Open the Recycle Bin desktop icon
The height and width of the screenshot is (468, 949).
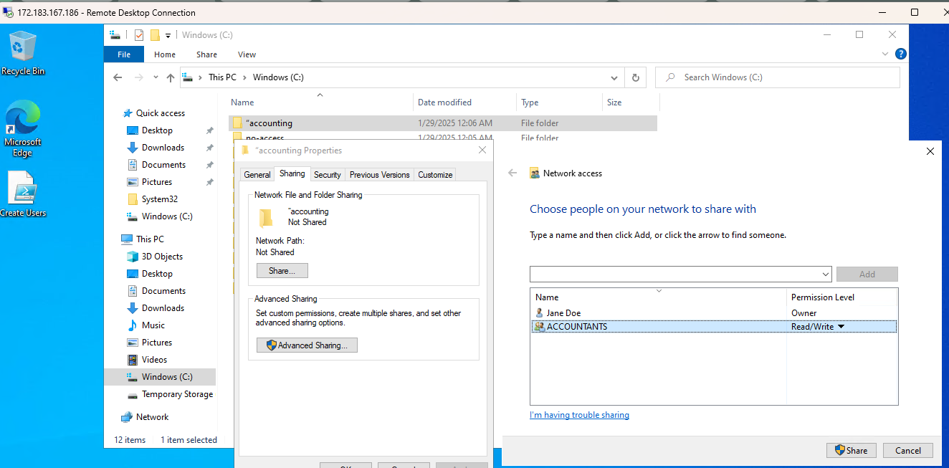tap(23, 52)
